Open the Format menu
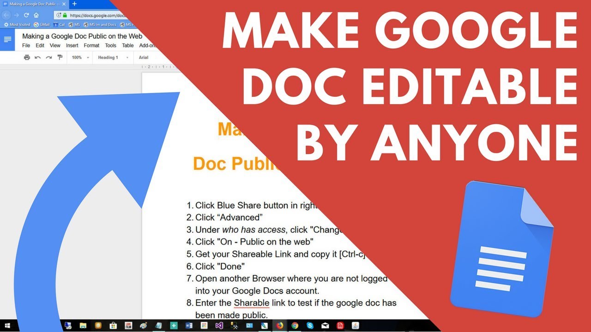The width and height of the screenshot is (591, 332). [91, 46]
